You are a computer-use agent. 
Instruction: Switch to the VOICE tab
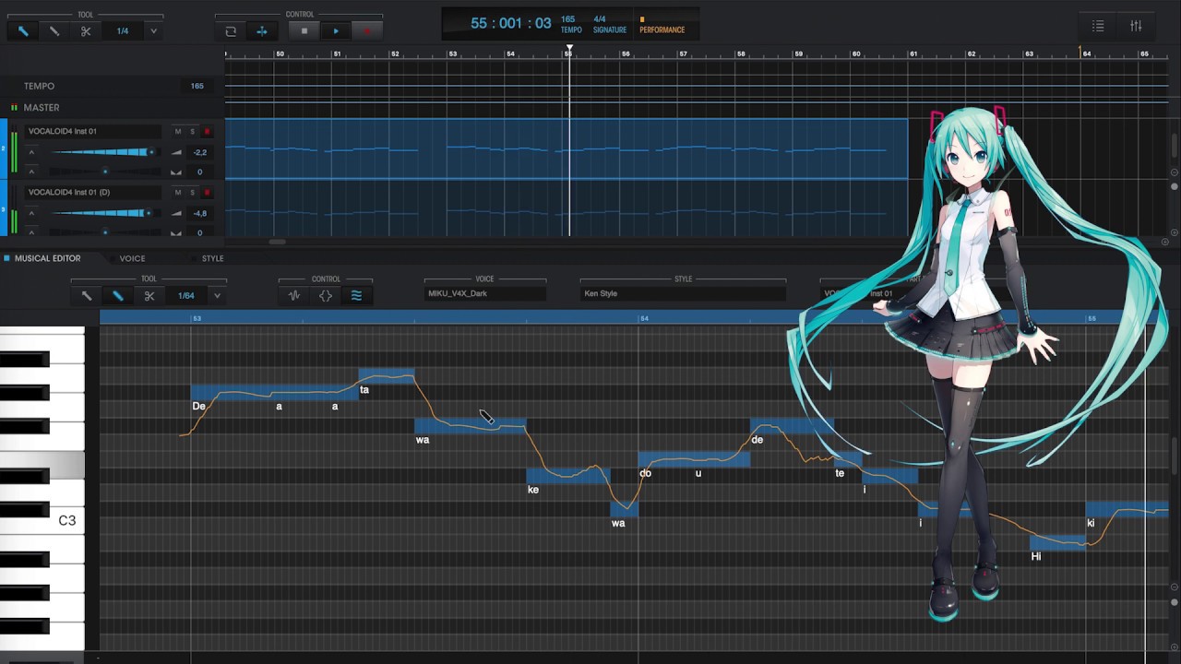point(132,258)
